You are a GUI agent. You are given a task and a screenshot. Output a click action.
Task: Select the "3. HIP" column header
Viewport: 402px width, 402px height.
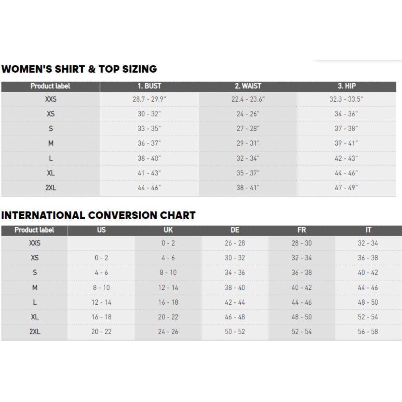(x=347, y=86)
